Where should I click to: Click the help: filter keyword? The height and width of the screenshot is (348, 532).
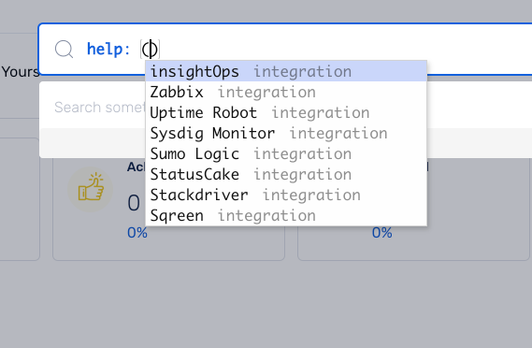(108, 50)
